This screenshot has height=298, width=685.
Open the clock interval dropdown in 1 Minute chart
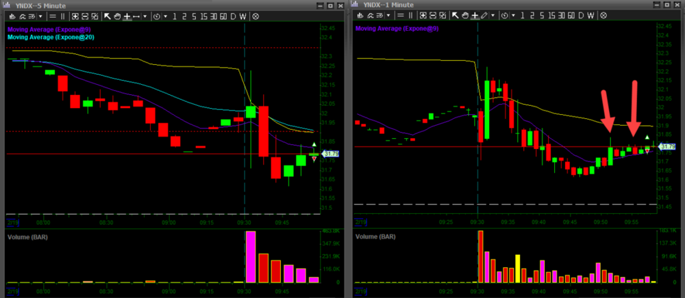(x=513, y=15)
